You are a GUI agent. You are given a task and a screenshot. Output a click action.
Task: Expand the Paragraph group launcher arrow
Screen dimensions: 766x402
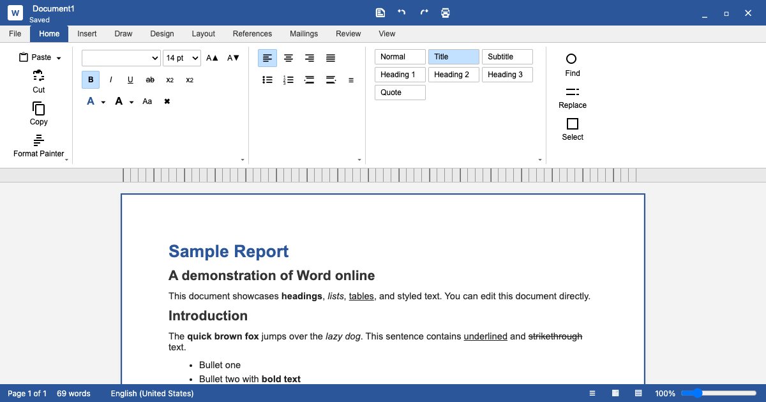pos(359,160)
